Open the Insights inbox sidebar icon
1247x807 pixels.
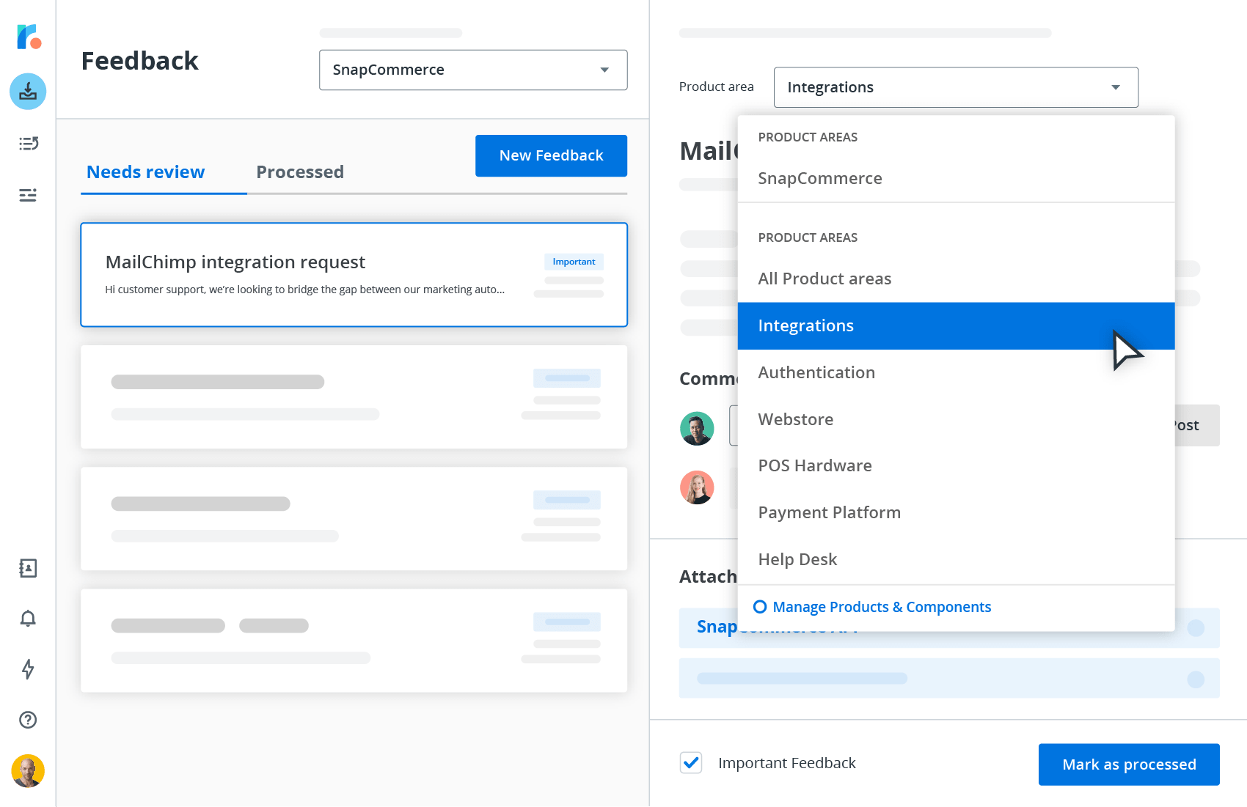pyautogui.click(x=28, y=92)
